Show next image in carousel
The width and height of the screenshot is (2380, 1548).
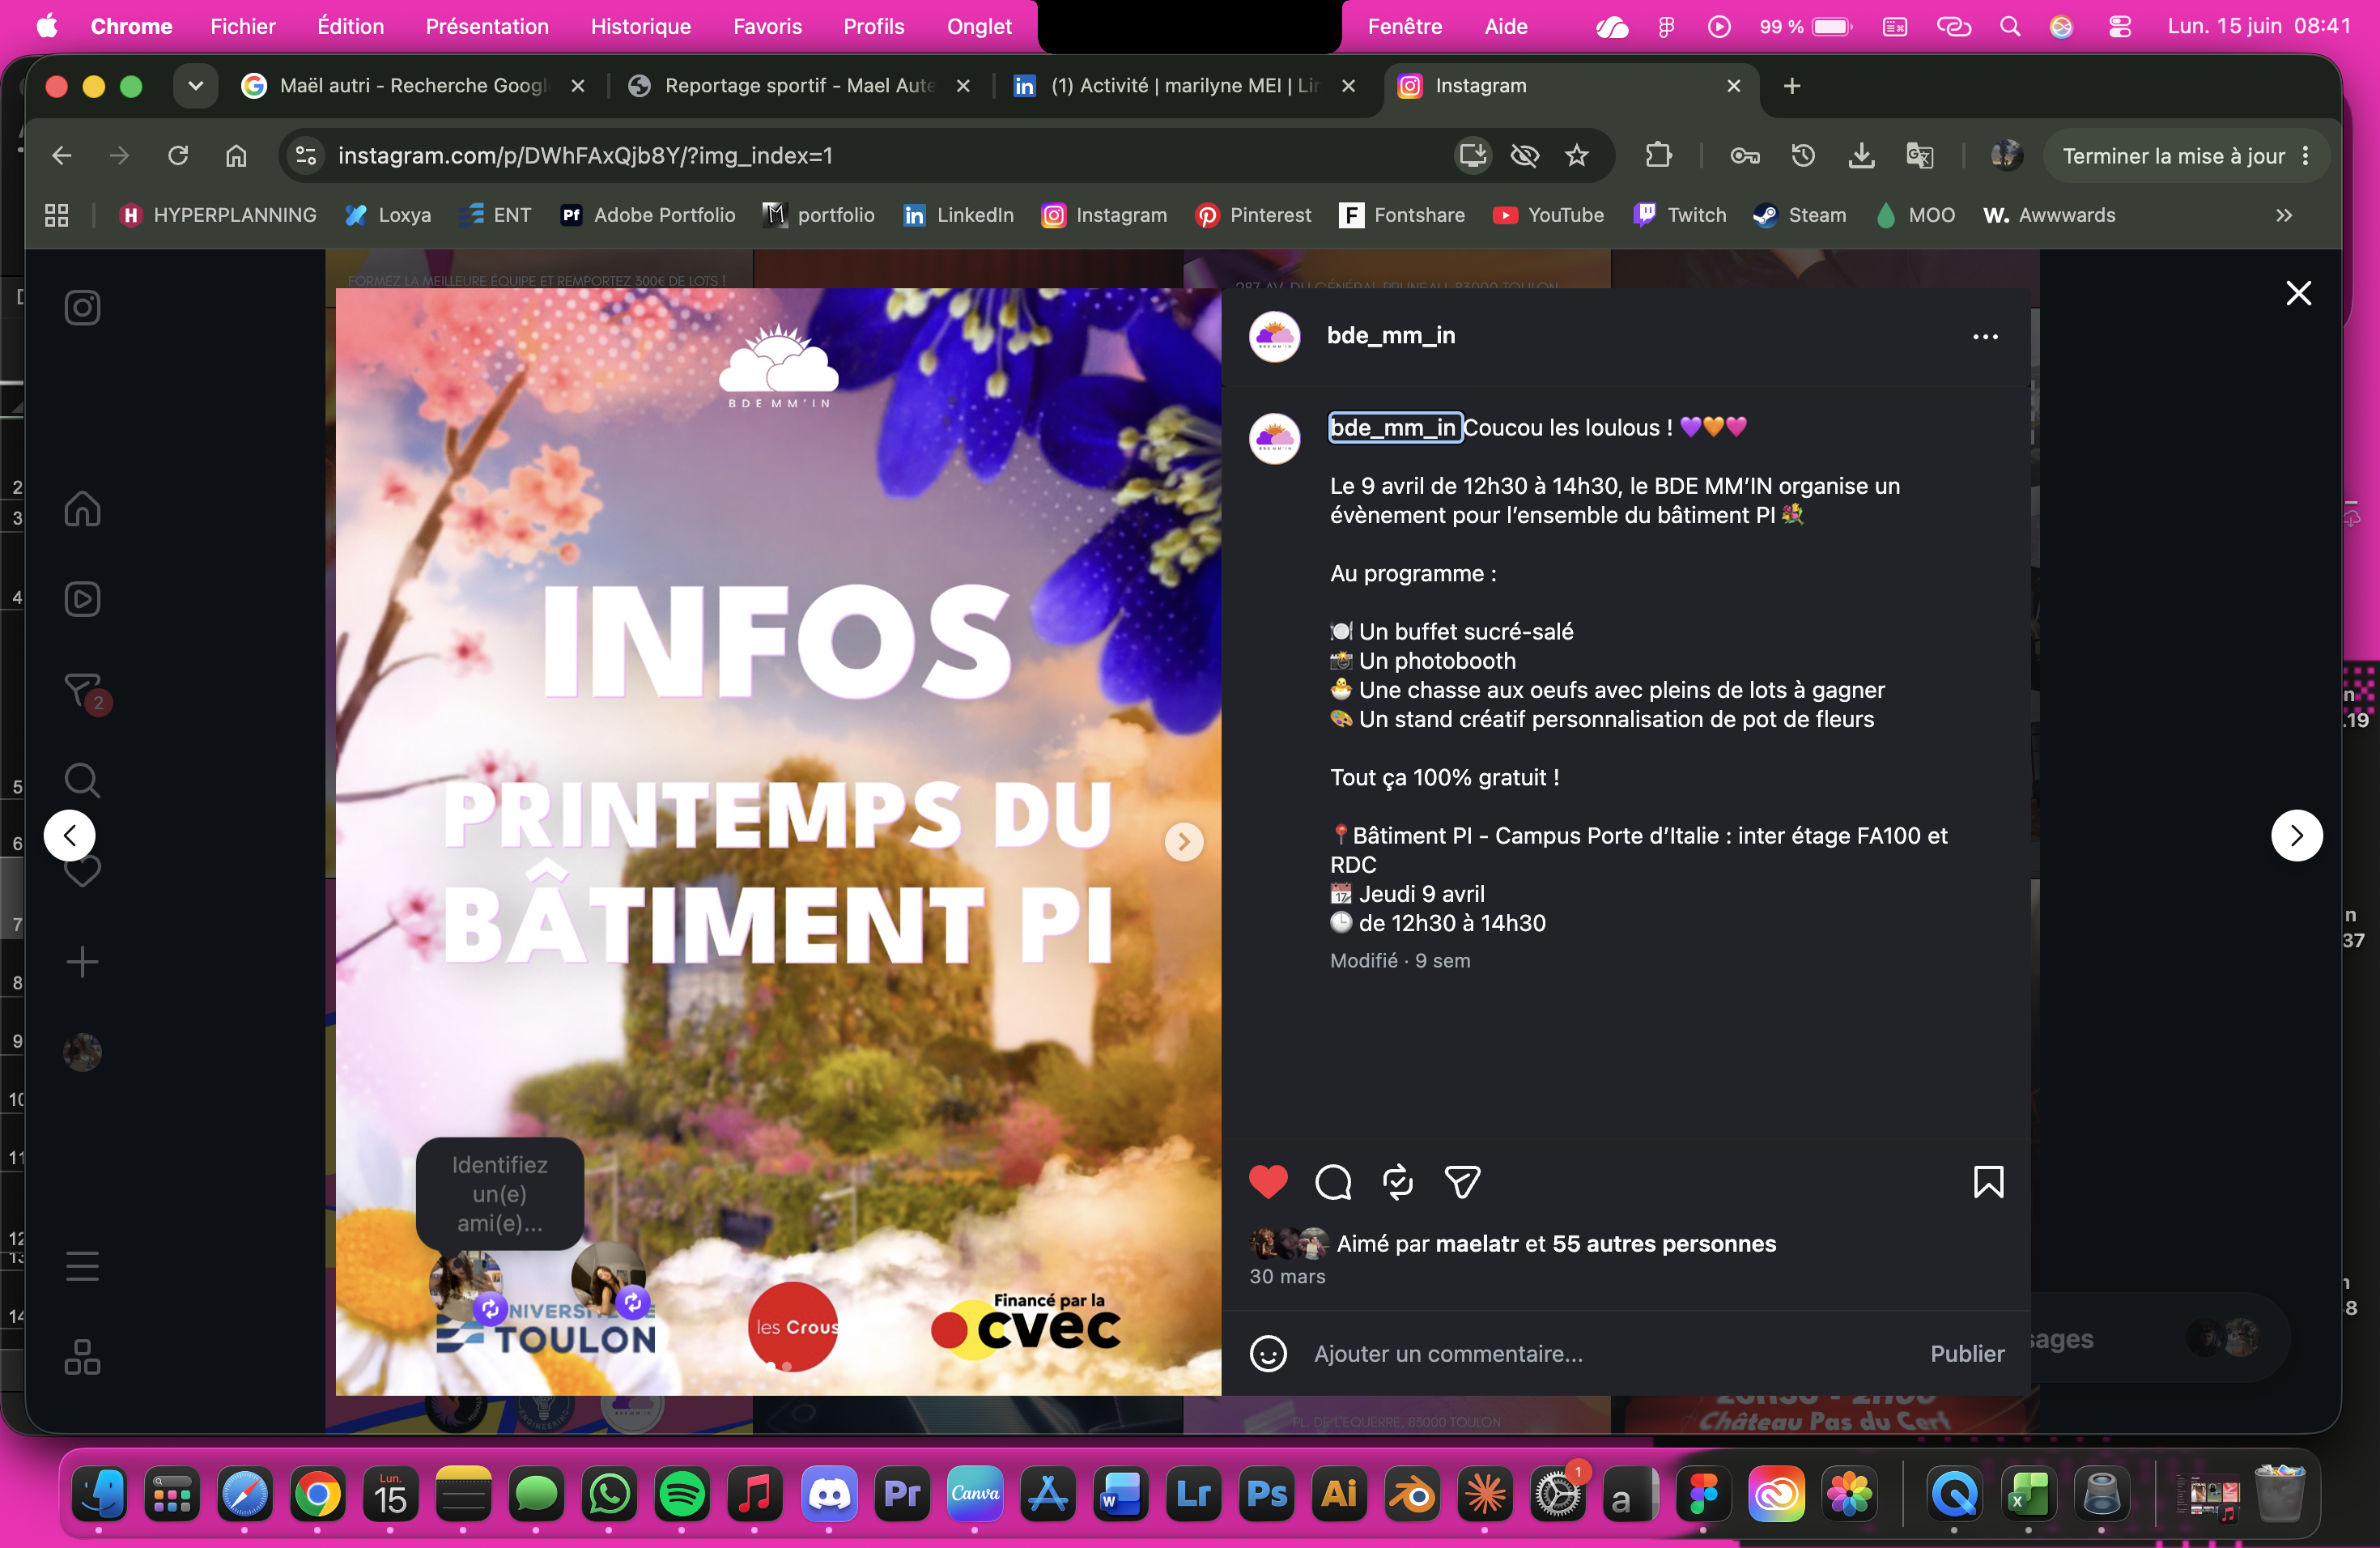[1184, 842]
